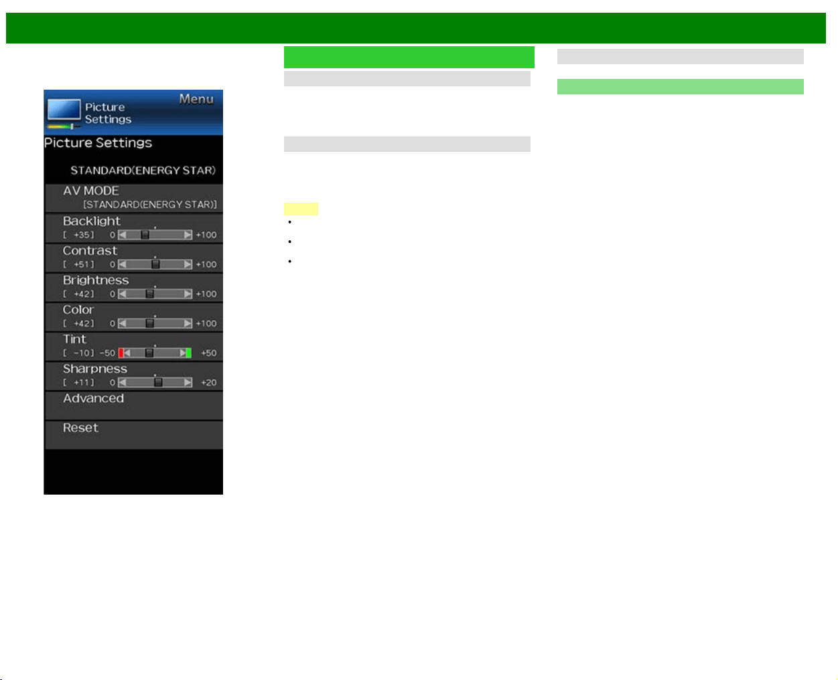838x680 pixels.
Task: Click the bright green section heading bar
Action: [409, 57]
